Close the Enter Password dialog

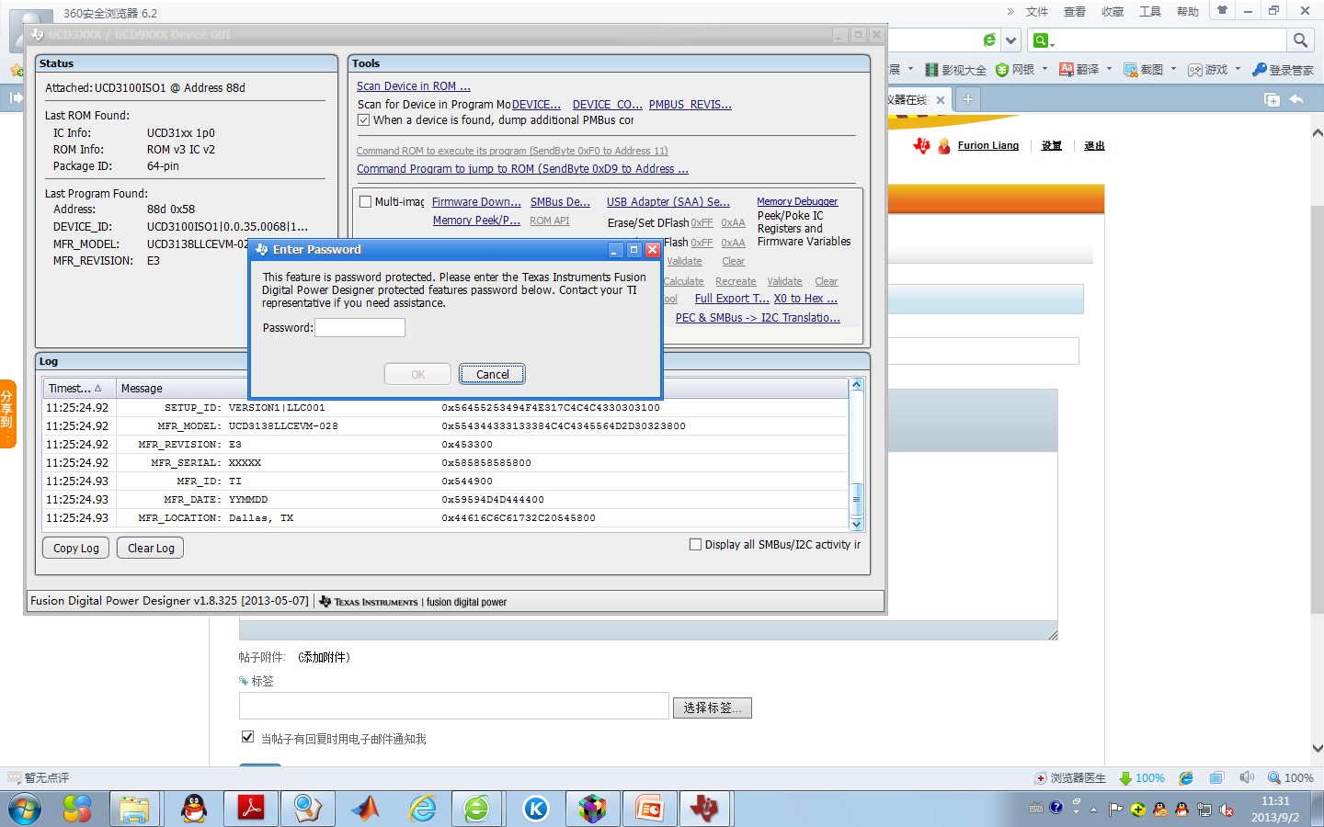(x=652, y=250)
